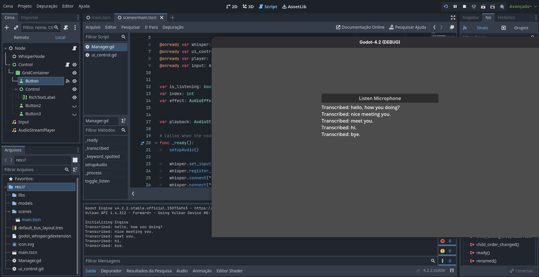Toggle visibility of GridContainer node
539x277 pixels.
75,73
